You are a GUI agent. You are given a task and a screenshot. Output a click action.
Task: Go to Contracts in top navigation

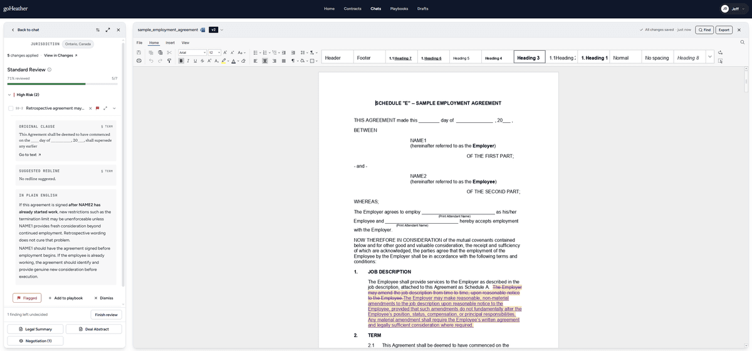[352, 9]
